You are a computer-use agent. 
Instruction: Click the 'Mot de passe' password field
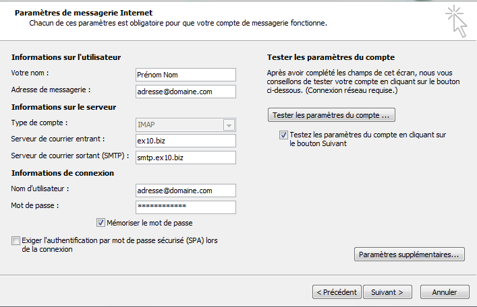(185, 207)
